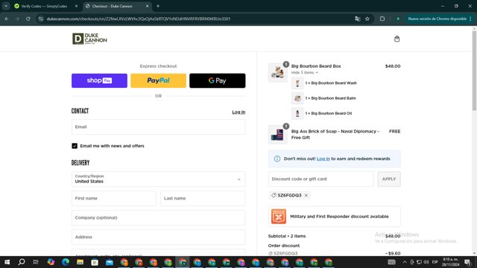Collapse bundle with Hide 3 items
Viewport: 477px width, 268px height.
[x=305, y=73]
